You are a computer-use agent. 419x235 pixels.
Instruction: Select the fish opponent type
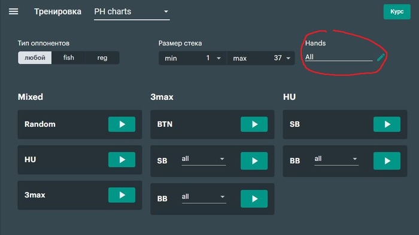pos(68,57)
